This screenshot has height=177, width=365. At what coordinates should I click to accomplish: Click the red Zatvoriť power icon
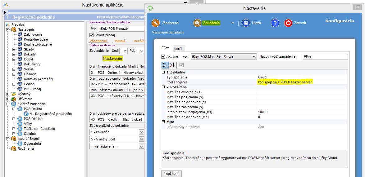[x=288, y=23]
